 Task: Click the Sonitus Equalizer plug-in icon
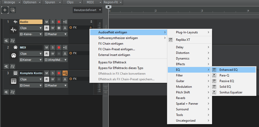coord(214,92)
